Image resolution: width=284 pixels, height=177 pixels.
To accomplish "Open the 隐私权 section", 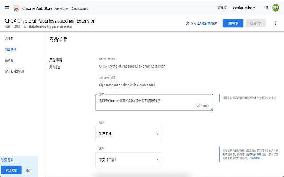I will [x=9, y=60].
